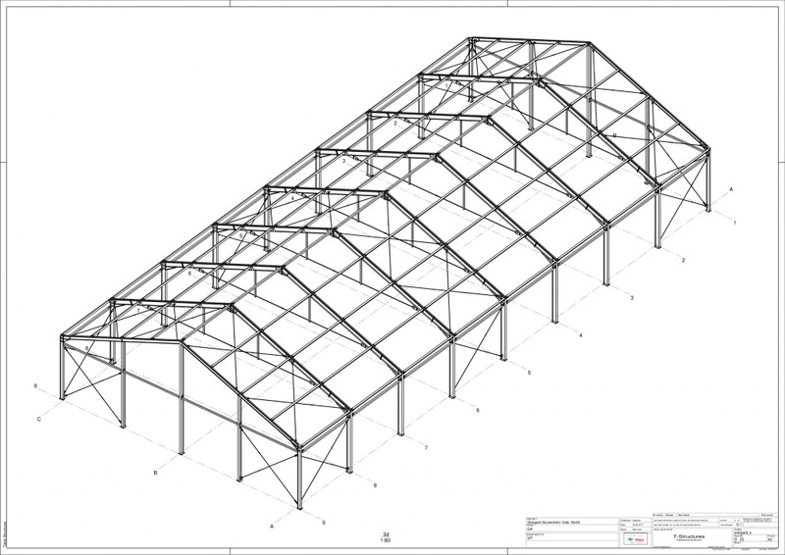Select grid line label 1 on right

tap(735, 225)
